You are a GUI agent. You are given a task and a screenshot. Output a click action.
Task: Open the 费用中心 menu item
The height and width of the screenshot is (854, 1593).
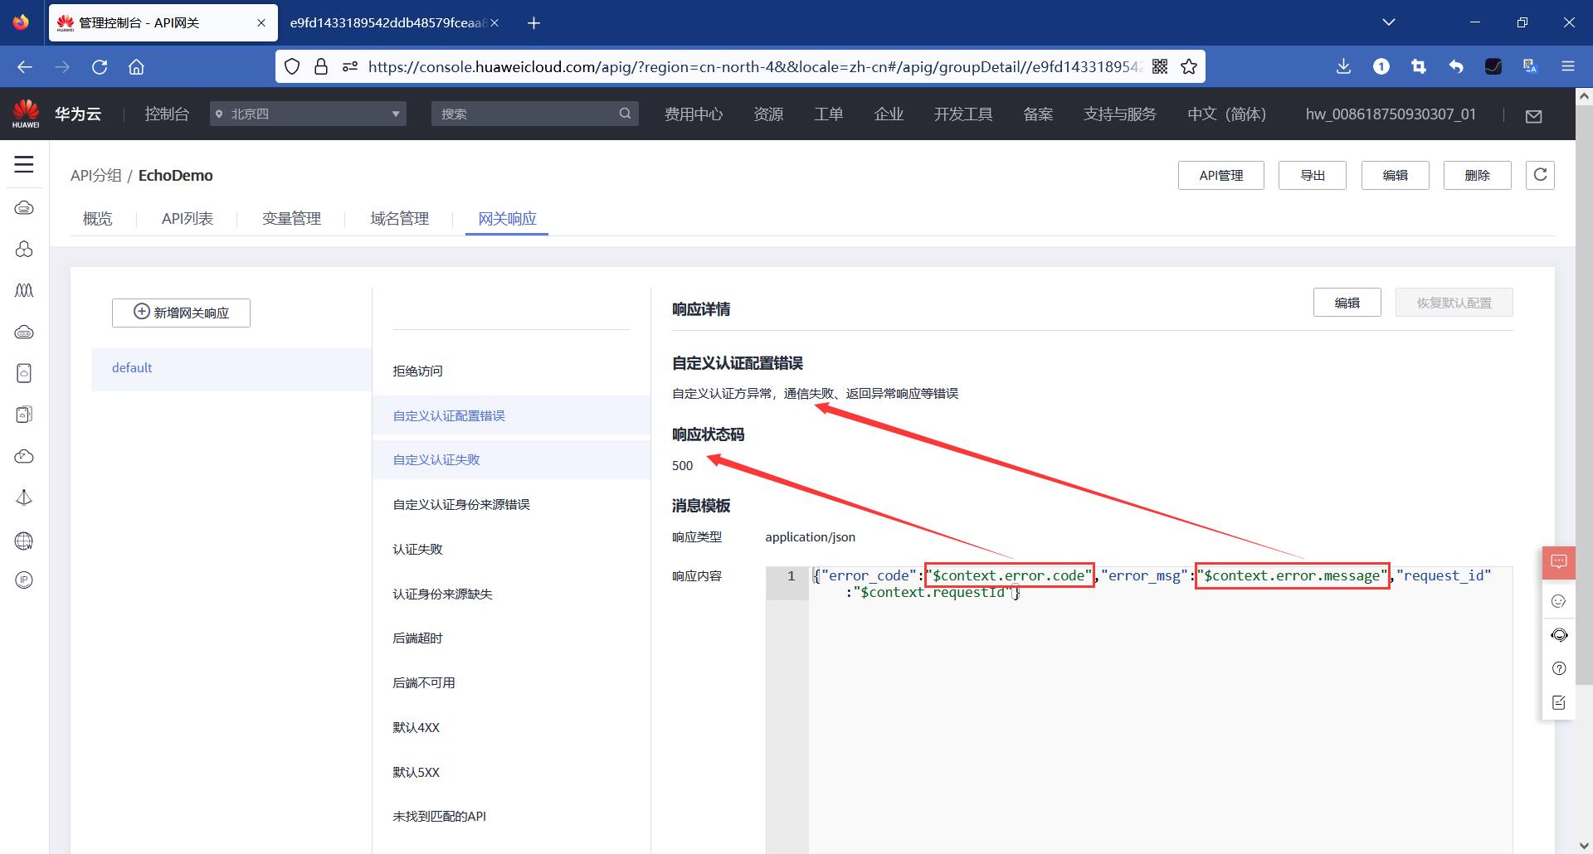(694, 114)
